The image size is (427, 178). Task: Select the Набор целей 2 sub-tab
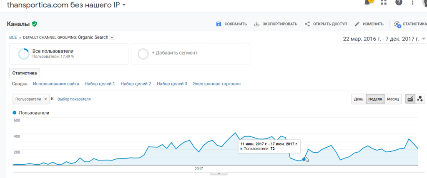click(x=136, y=84)
